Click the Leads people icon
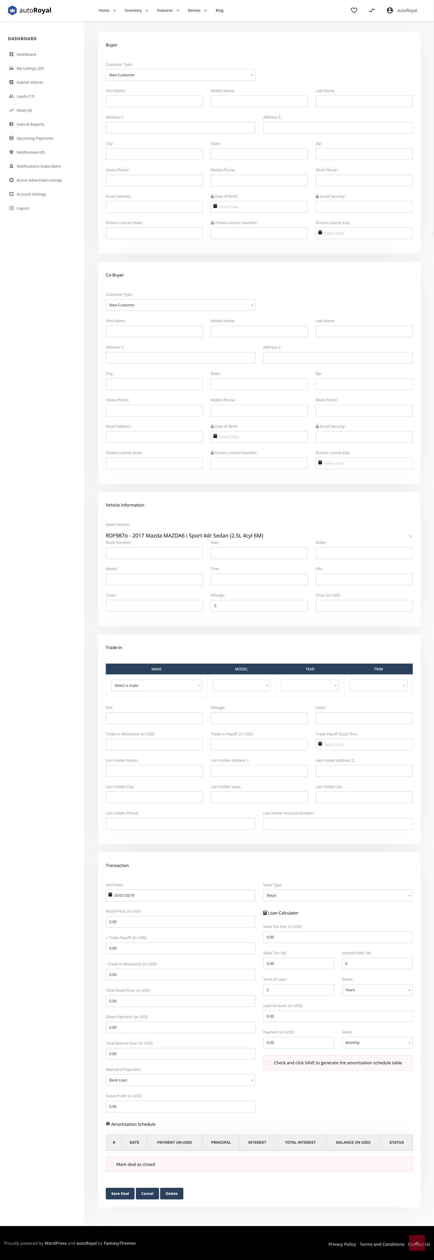The width and height of the screenshot is (434, 1260). click(x=11, y=96)
